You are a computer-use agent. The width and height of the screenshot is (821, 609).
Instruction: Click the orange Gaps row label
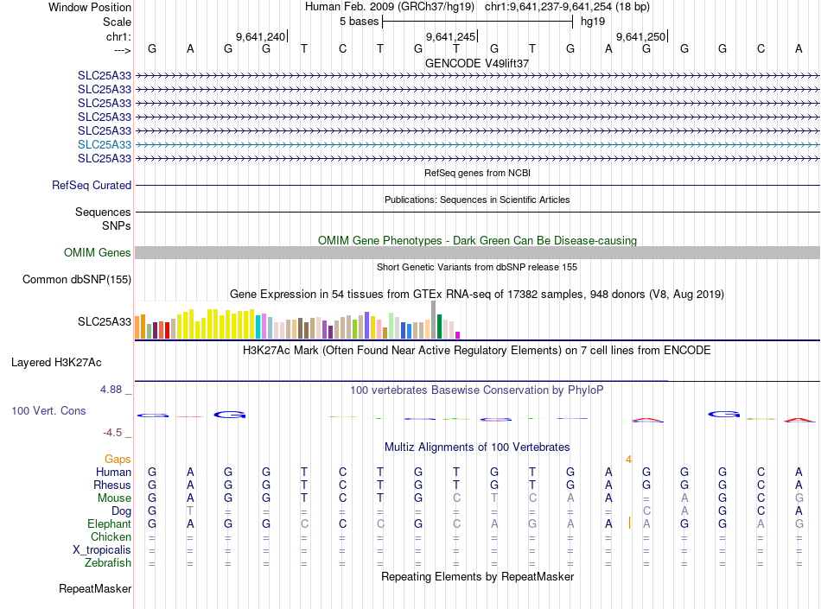pos(118,459)
